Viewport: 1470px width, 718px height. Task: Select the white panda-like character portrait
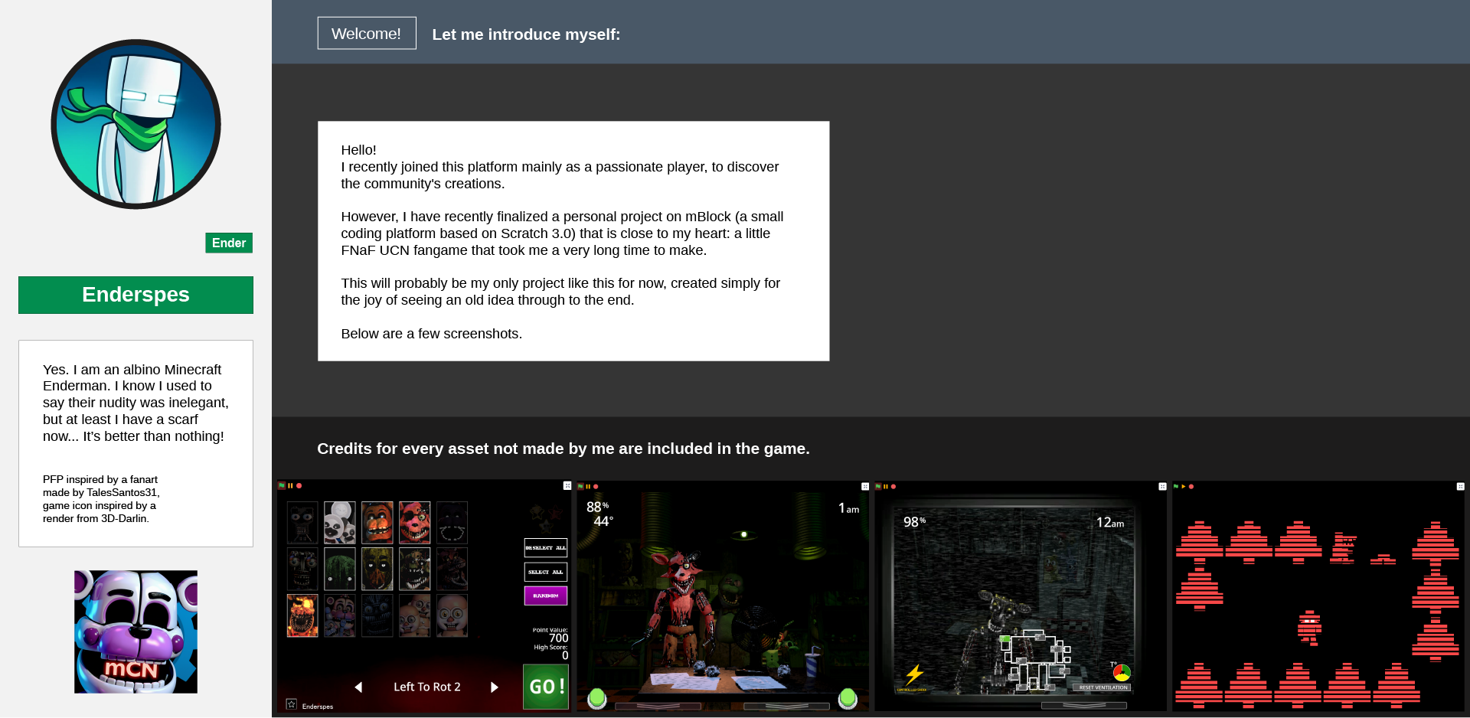coord(340,522)
